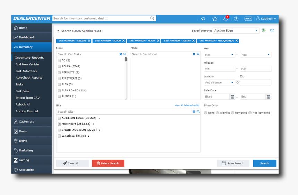298x195 pixels.
Task: Click the global search magnifier icon
Action: point(152,18)
